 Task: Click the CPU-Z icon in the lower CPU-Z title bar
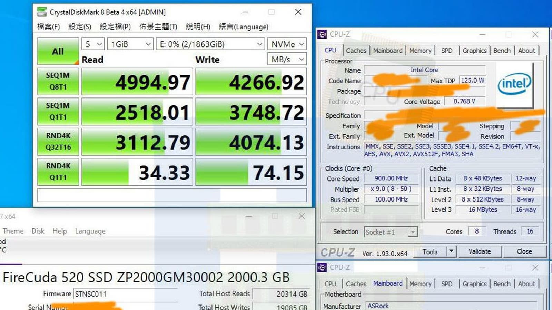322,268
